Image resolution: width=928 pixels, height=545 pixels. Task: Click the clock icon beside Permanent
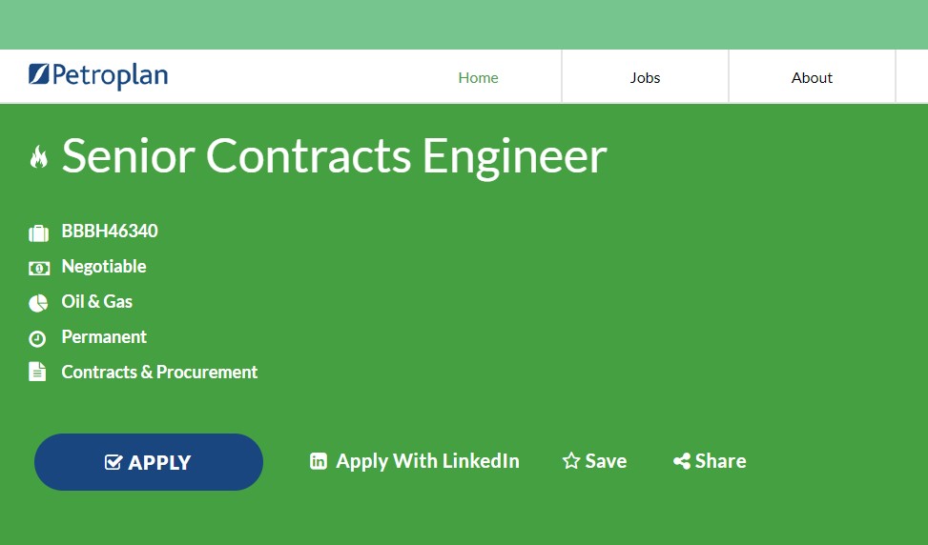click(37, 338)
